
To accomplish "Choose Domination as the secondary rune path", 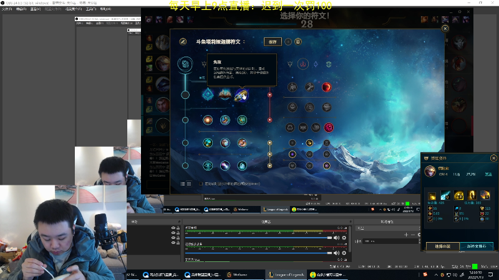I will point(303,64).
